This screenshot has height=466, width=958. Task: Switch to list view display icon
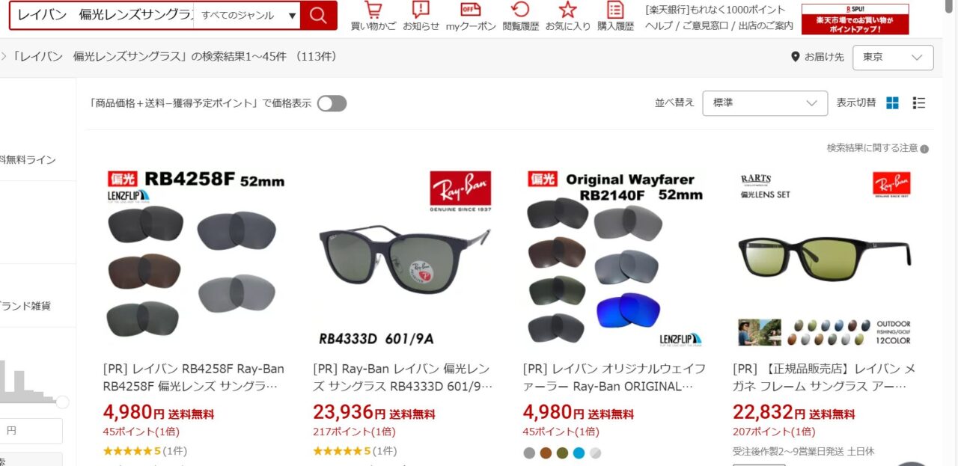coord(919,103)
